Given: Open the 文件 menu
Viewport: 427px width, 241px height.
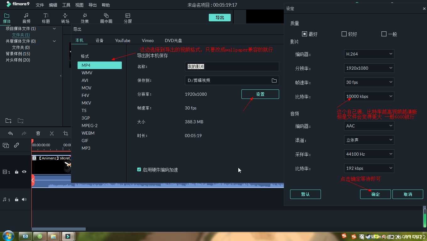Looking at the screenshot, I should pos(40,5).
